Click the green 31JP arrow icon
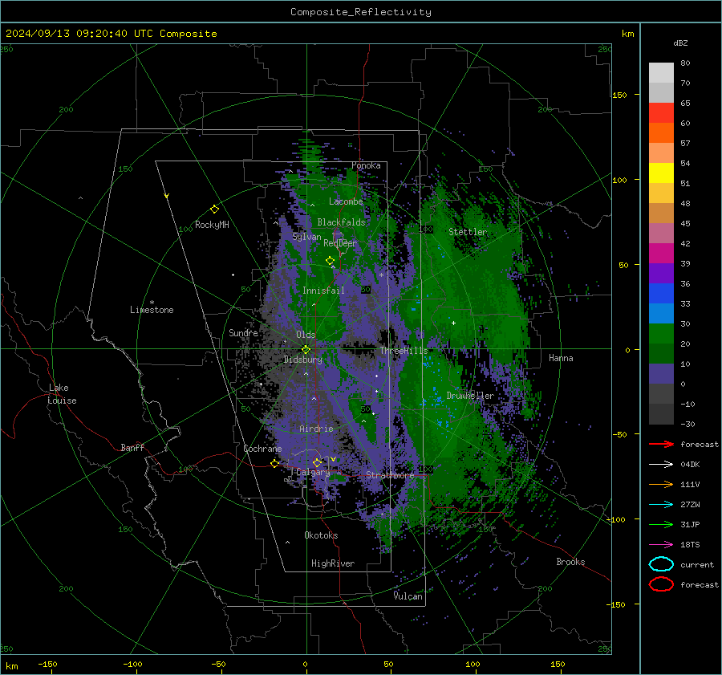 pyautogui.click(x=661, y=524)
